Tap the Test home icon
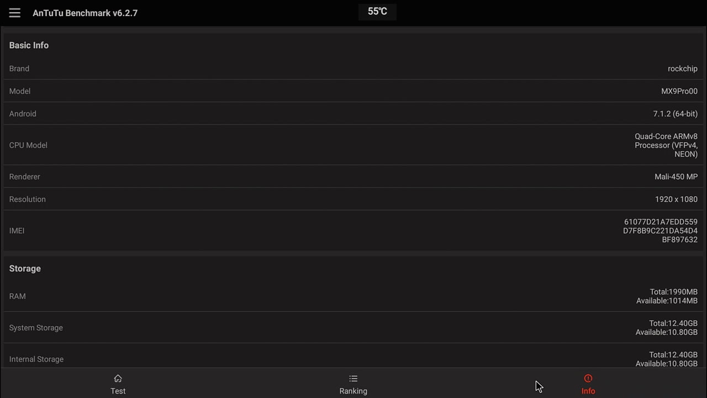This screenshot has width=707, height=398. (x=118, y=379)
